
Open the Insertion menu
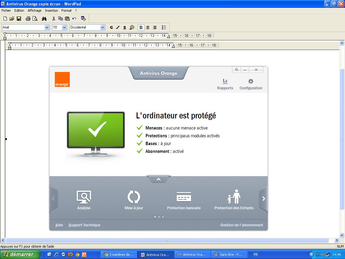tap(52, 10)
